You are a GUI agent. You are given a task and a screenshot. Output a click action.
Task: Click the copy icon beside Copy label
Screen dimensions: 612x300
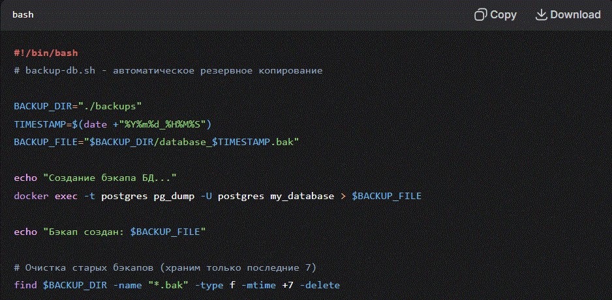480,15
